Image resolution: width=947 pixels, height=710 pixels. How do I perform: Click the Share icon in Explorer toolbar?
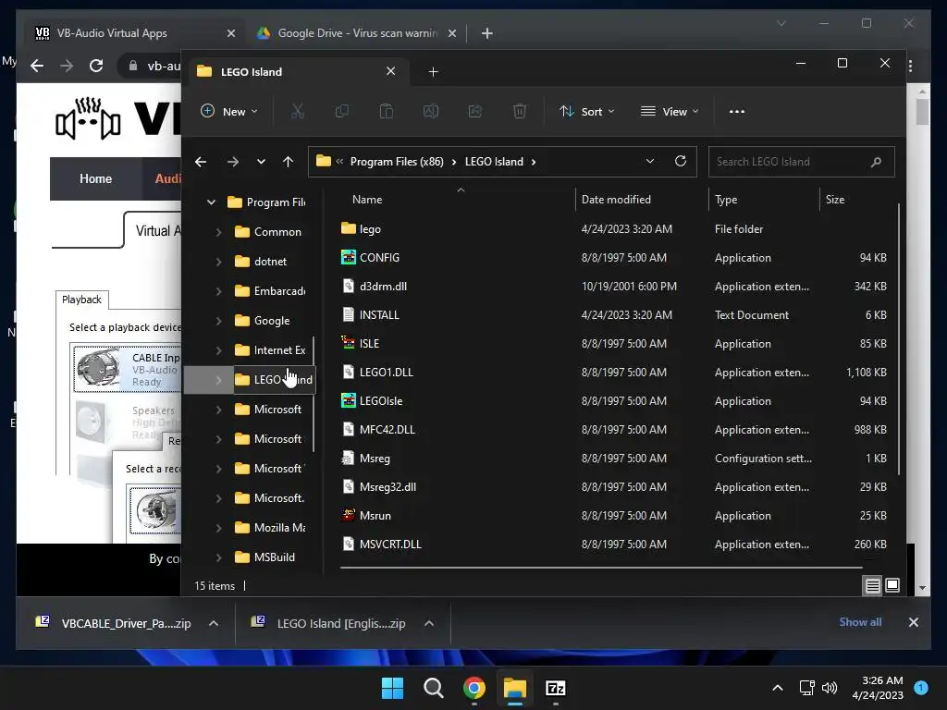point(475,111)
